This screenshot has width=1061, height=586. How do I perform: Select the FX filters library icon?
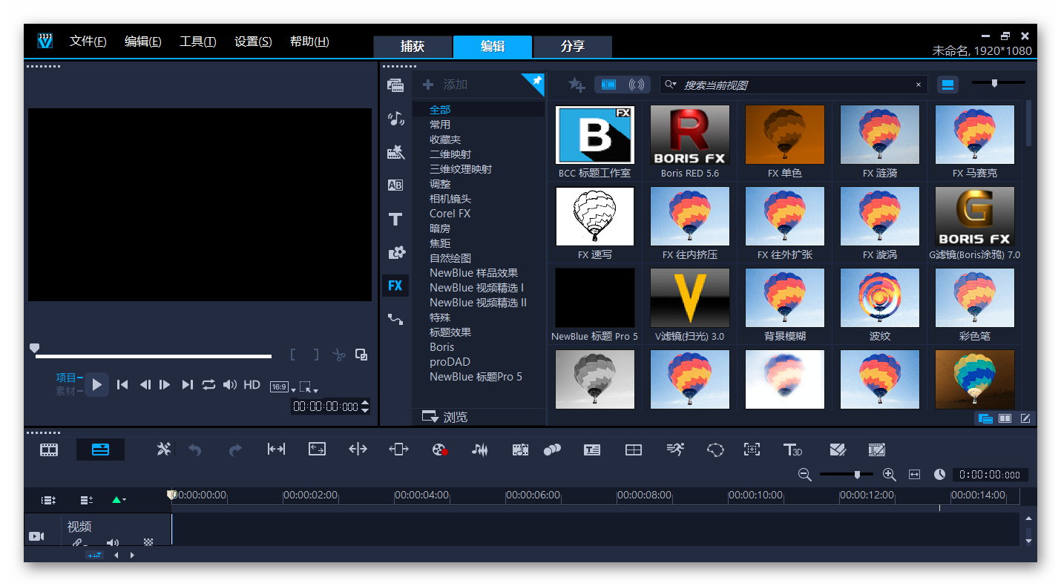395,286
